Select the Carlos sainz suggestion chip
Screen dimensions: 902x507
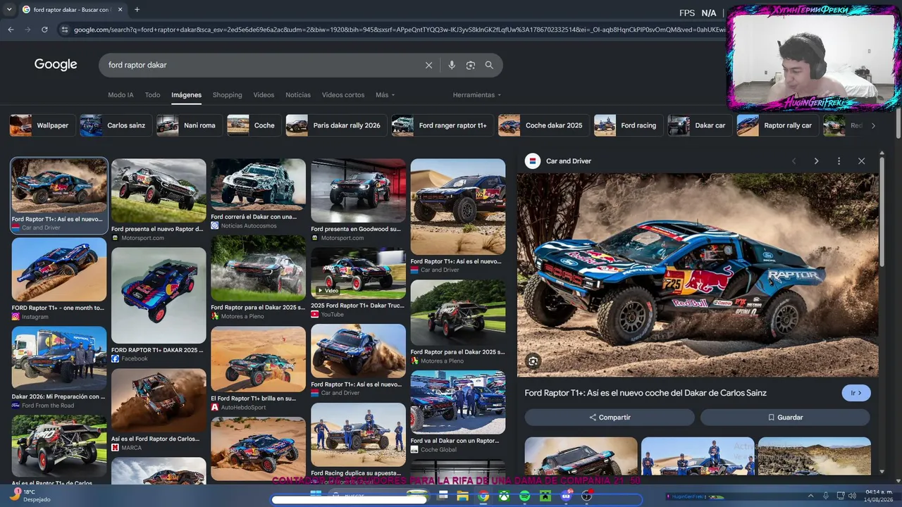116,125
